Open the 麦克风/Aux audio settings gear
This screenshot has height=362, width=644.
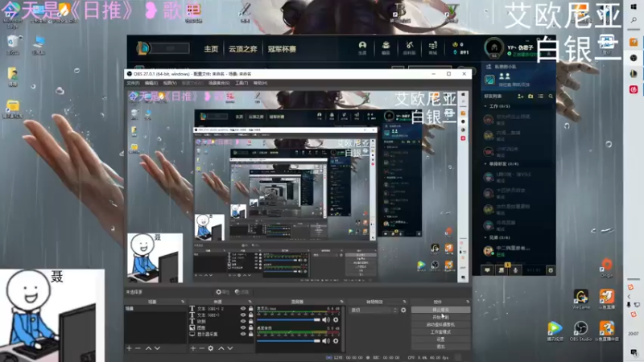tap(336, 319)
